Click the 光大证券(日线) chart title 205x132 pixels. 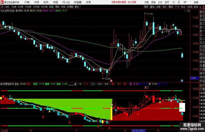(x=8, y=11)
